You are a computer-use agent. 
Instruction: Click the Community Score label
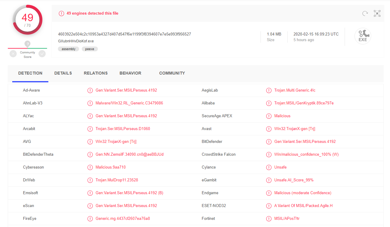[27, 55]
